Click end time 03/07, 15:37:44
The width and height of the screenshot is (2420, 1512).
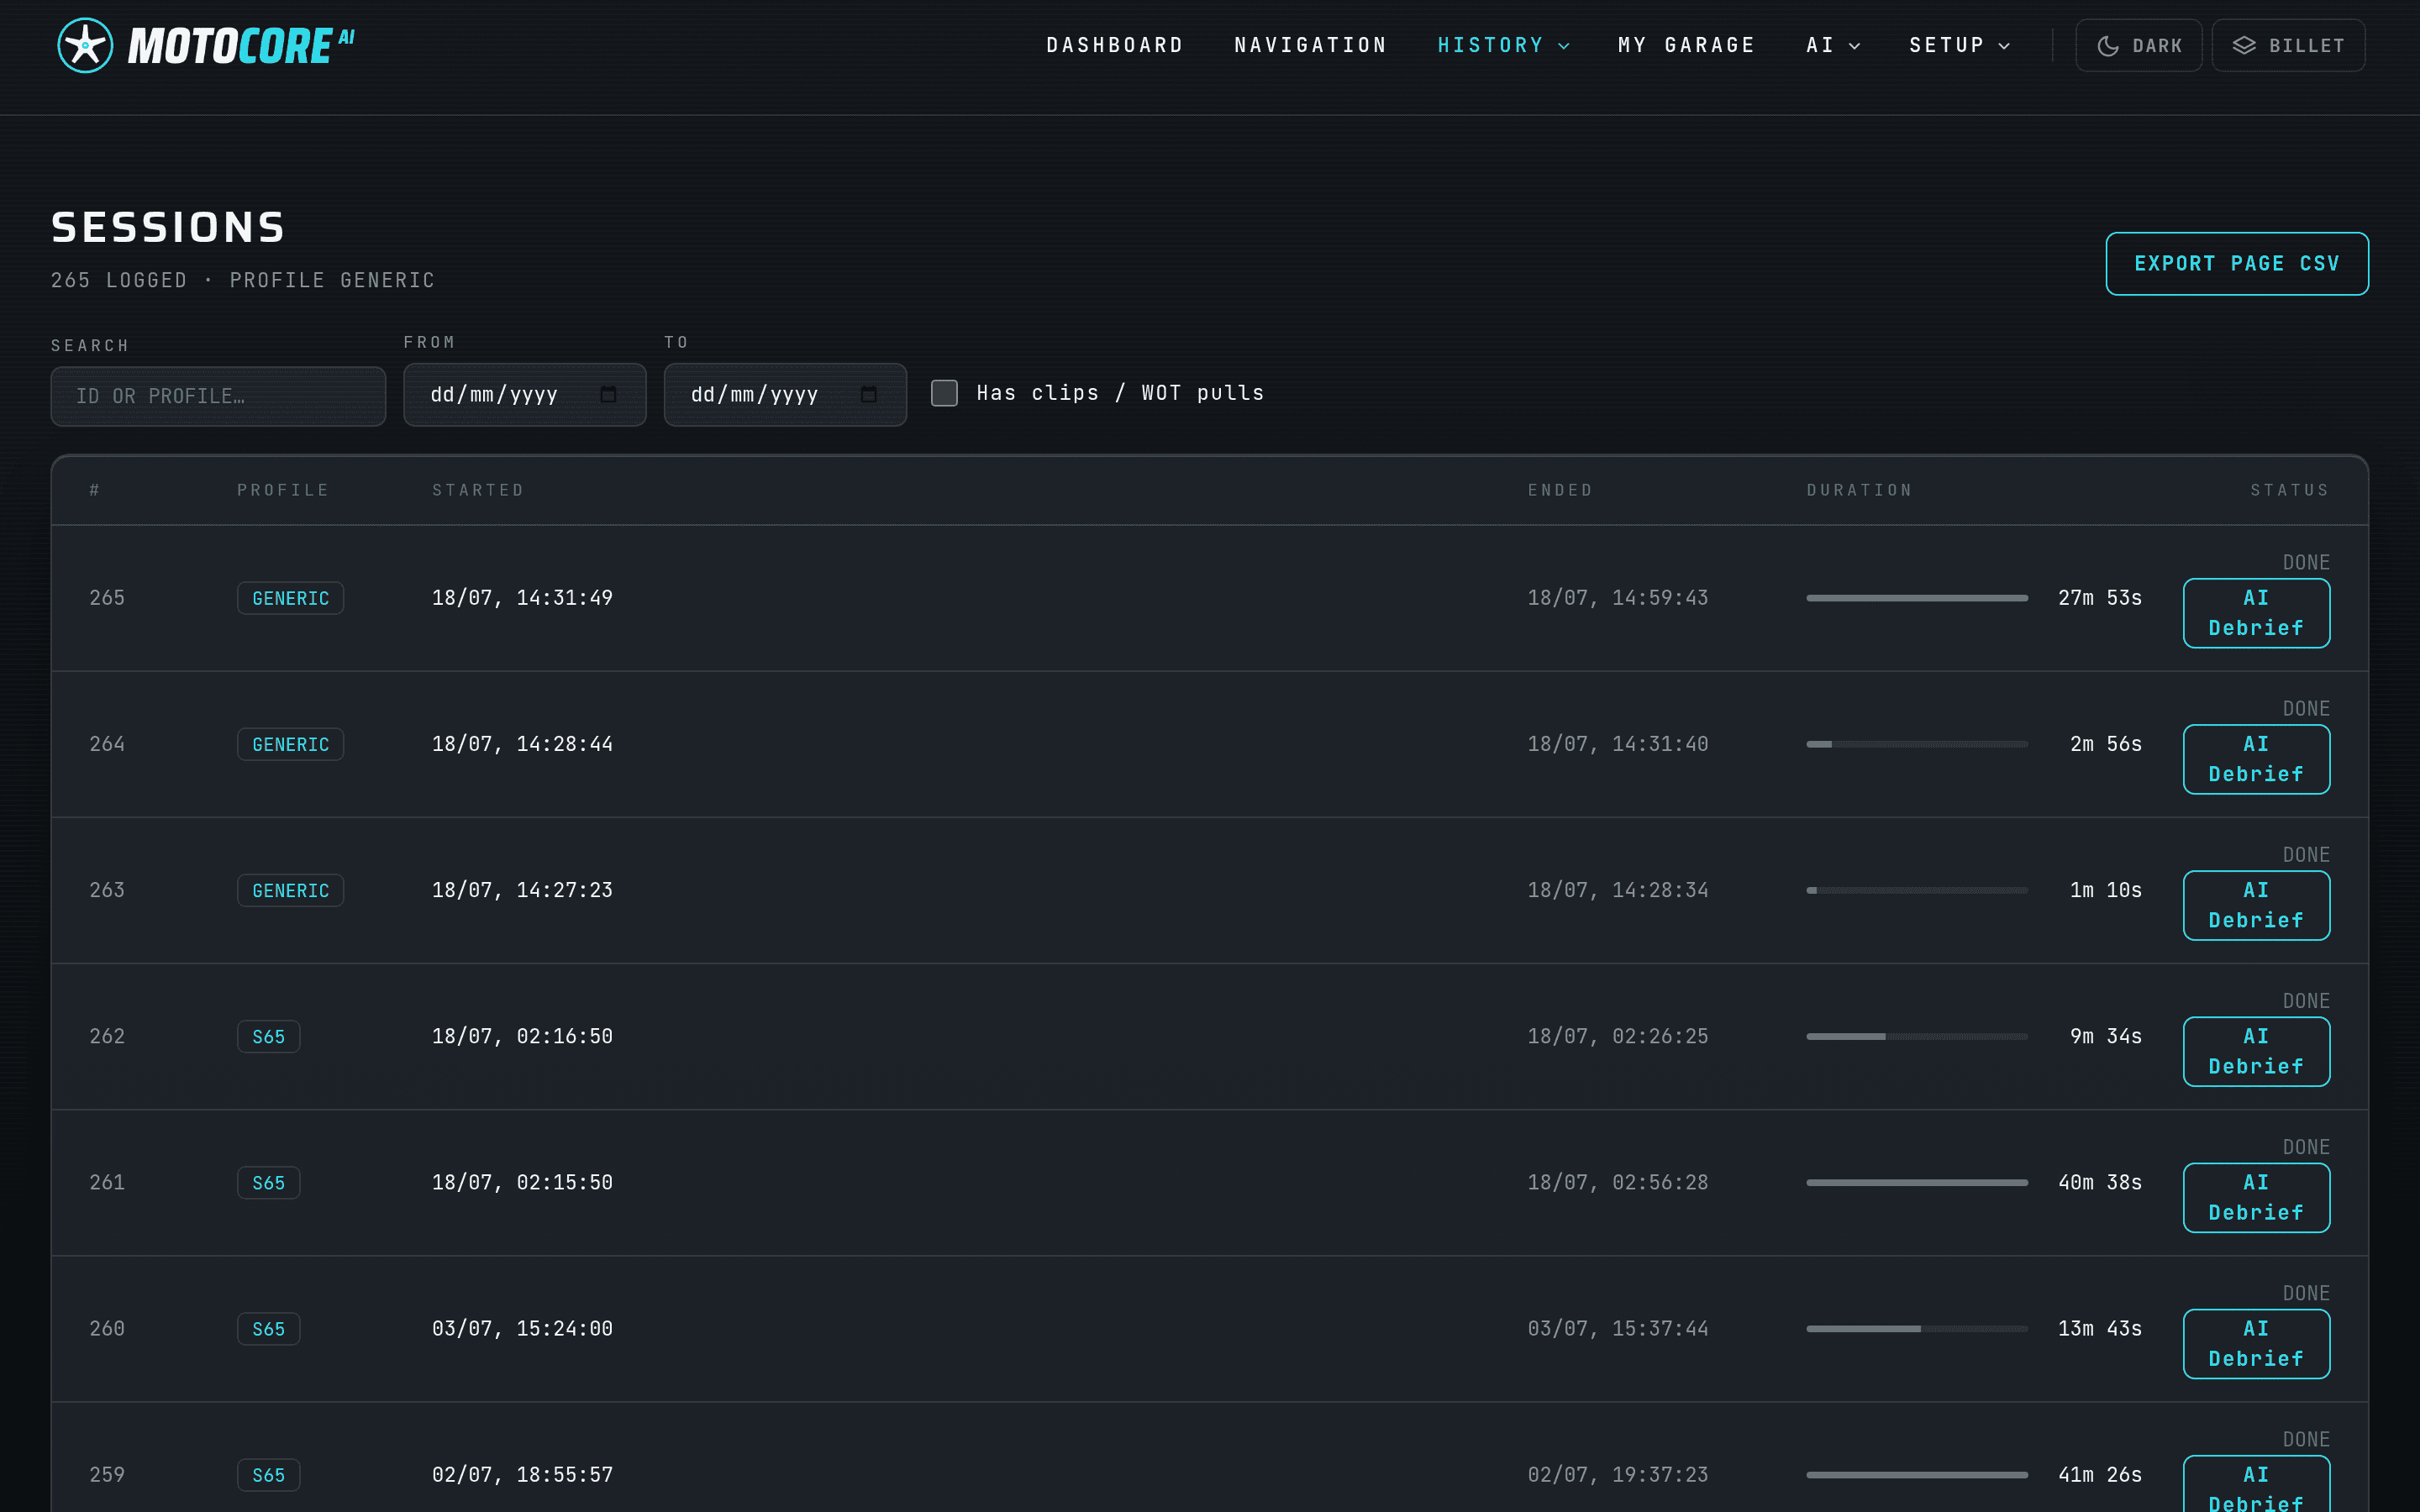click(1618, 1329)
